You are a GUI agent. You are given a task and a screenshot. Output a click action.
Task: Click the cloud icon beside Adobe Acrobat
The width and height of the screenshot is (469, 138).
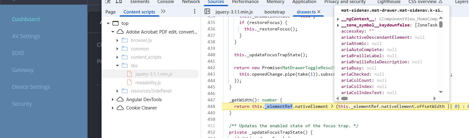coord(120,32)
